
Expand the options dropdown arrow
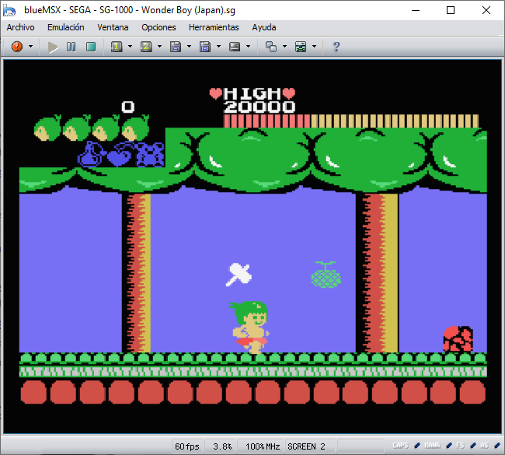[315, 47]
